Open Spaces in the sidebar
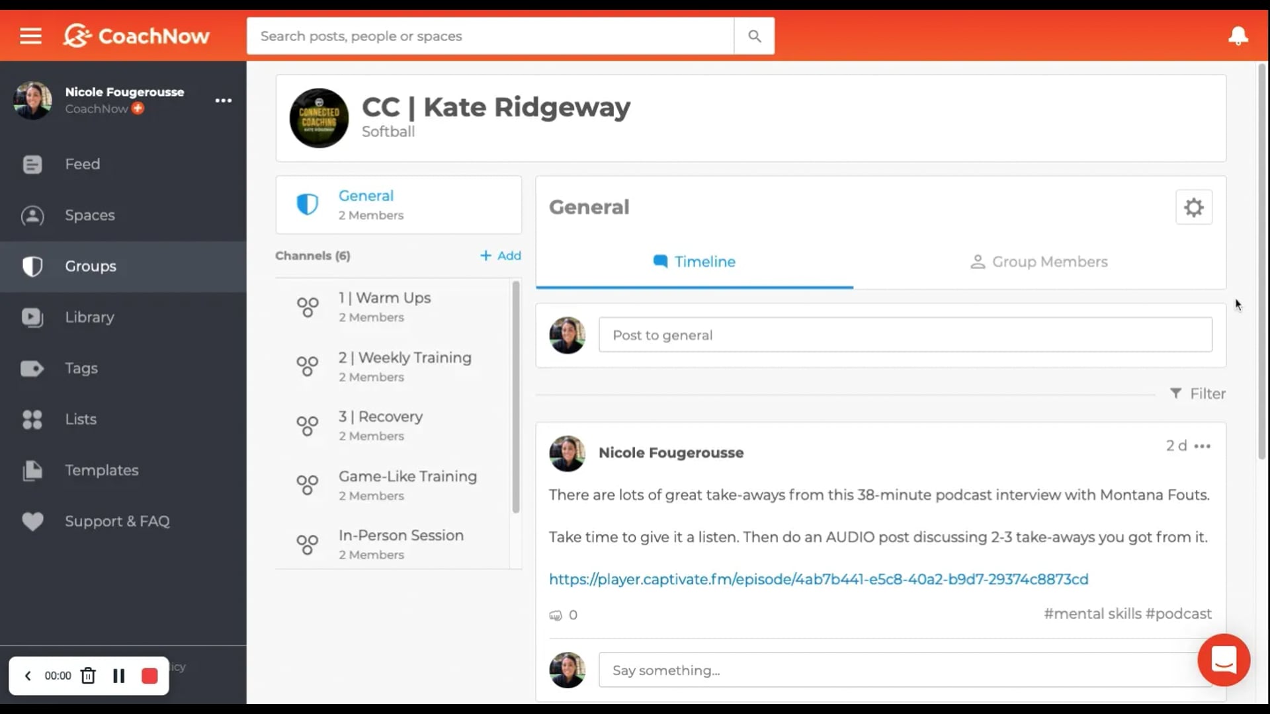Image resolution: width=1270 pixels, height=714 pixels. [x=123, y=215]
